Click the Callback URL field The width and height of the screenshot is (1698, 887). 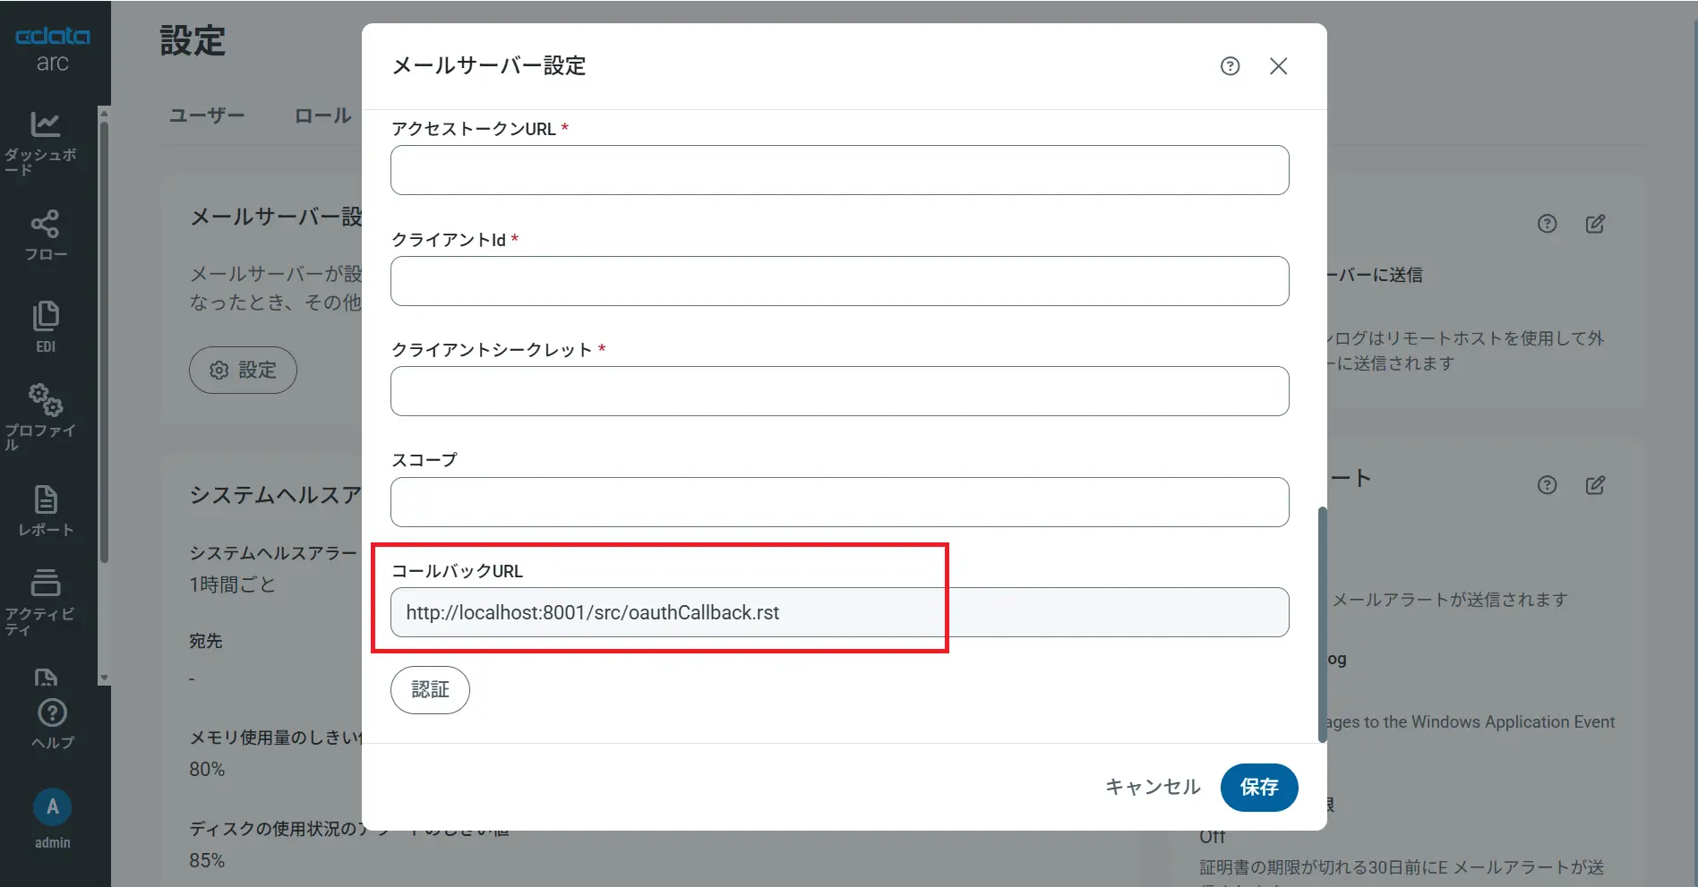[839, 612]
